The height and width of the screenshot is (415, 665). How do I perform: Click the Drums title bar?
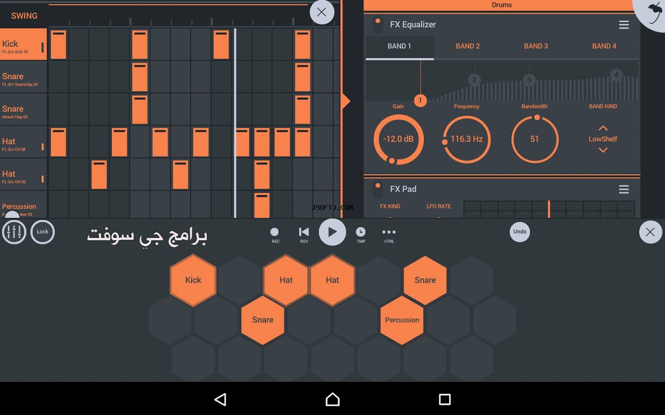point(502,5)
